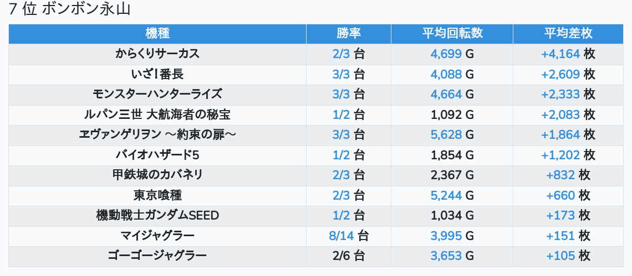632x276 pixels.
Task: Click the +832 value for 甲鉄城のカバネリ
Action: [x=560, y=175]
